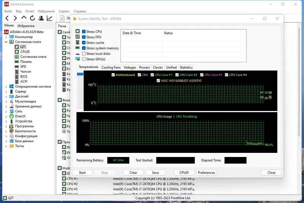The height and width of the screenshot is (203, 304).
Task: Uncheck Stress FPU
Action: (x=84, y=37)
